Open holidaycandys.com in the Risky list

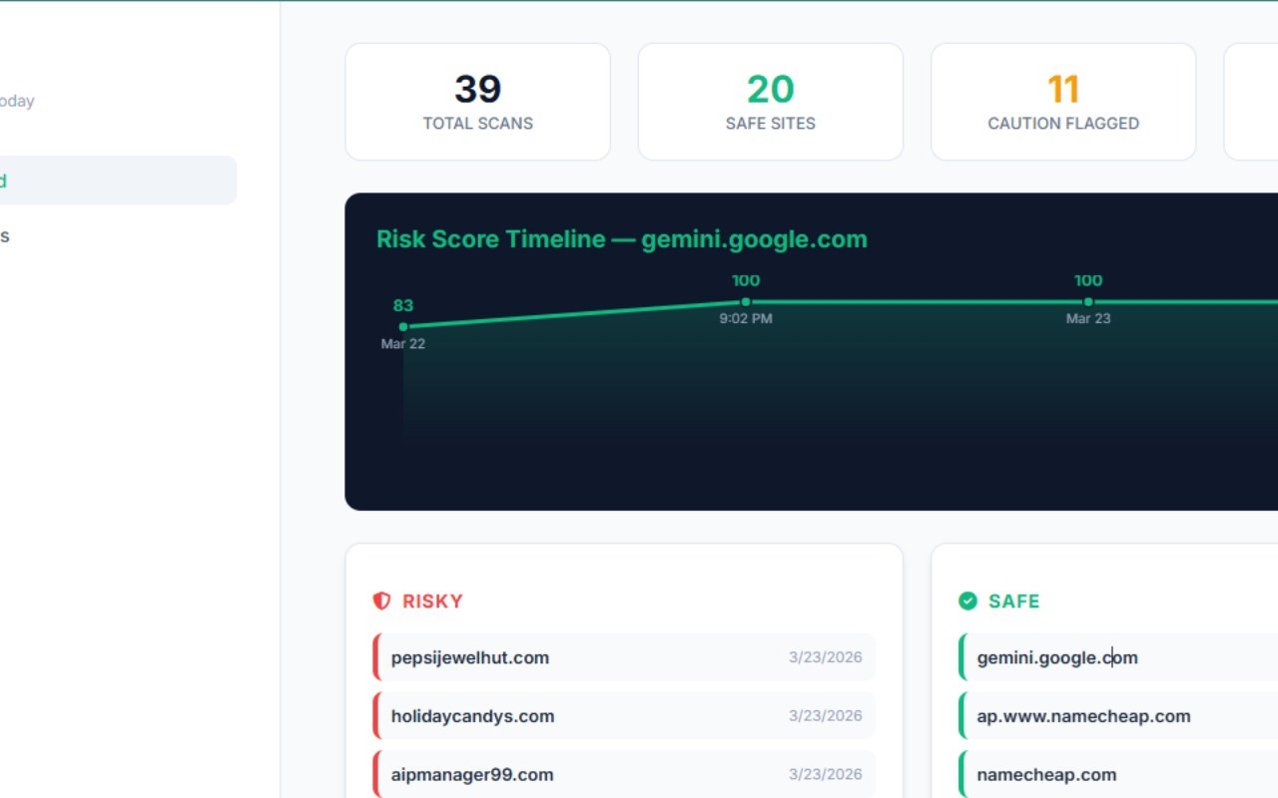(x=624, y=716)
